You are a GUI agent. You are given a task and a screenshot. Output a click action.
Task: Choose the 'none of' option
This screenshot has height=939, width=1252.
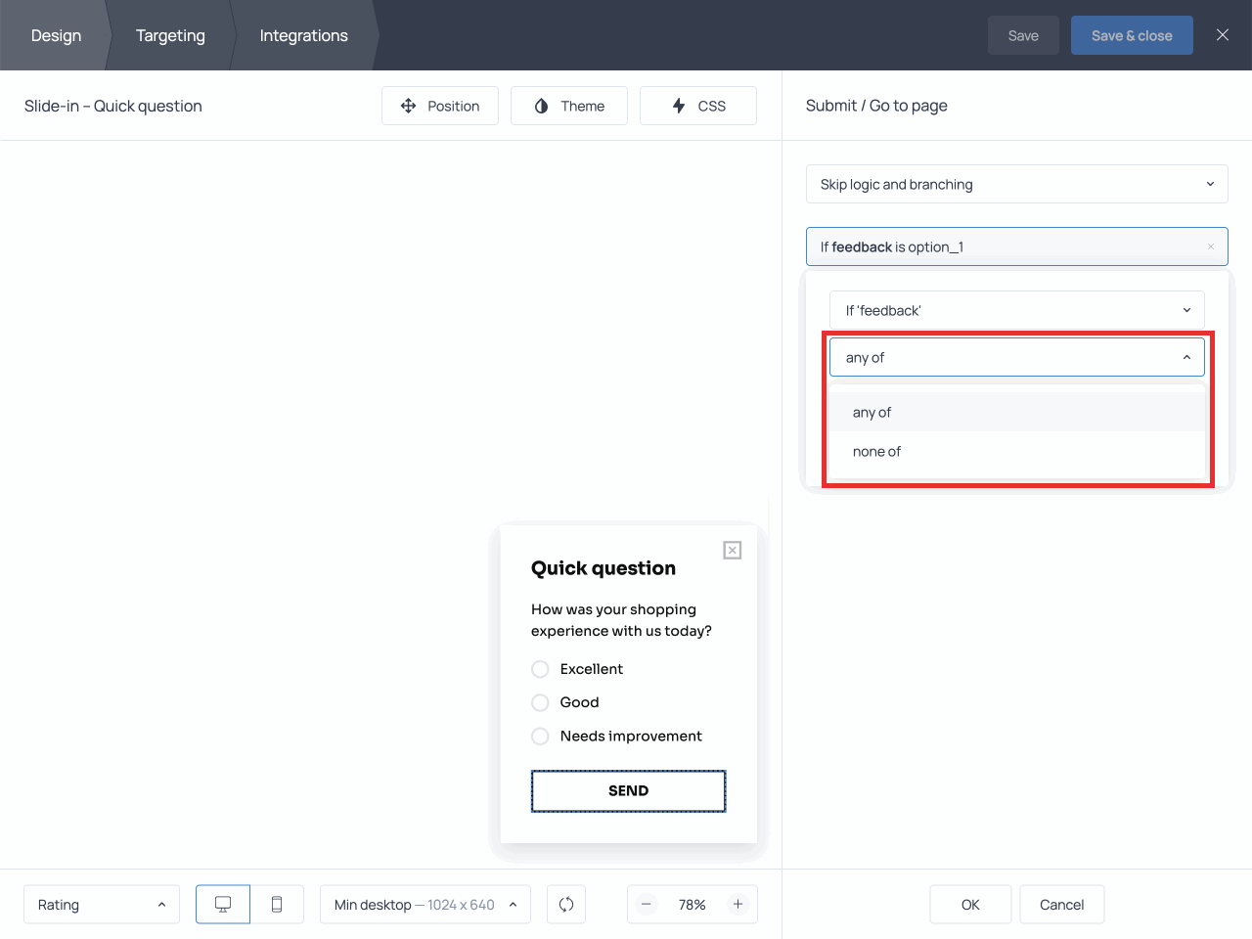pyautogui.click(x=877, y=452)
